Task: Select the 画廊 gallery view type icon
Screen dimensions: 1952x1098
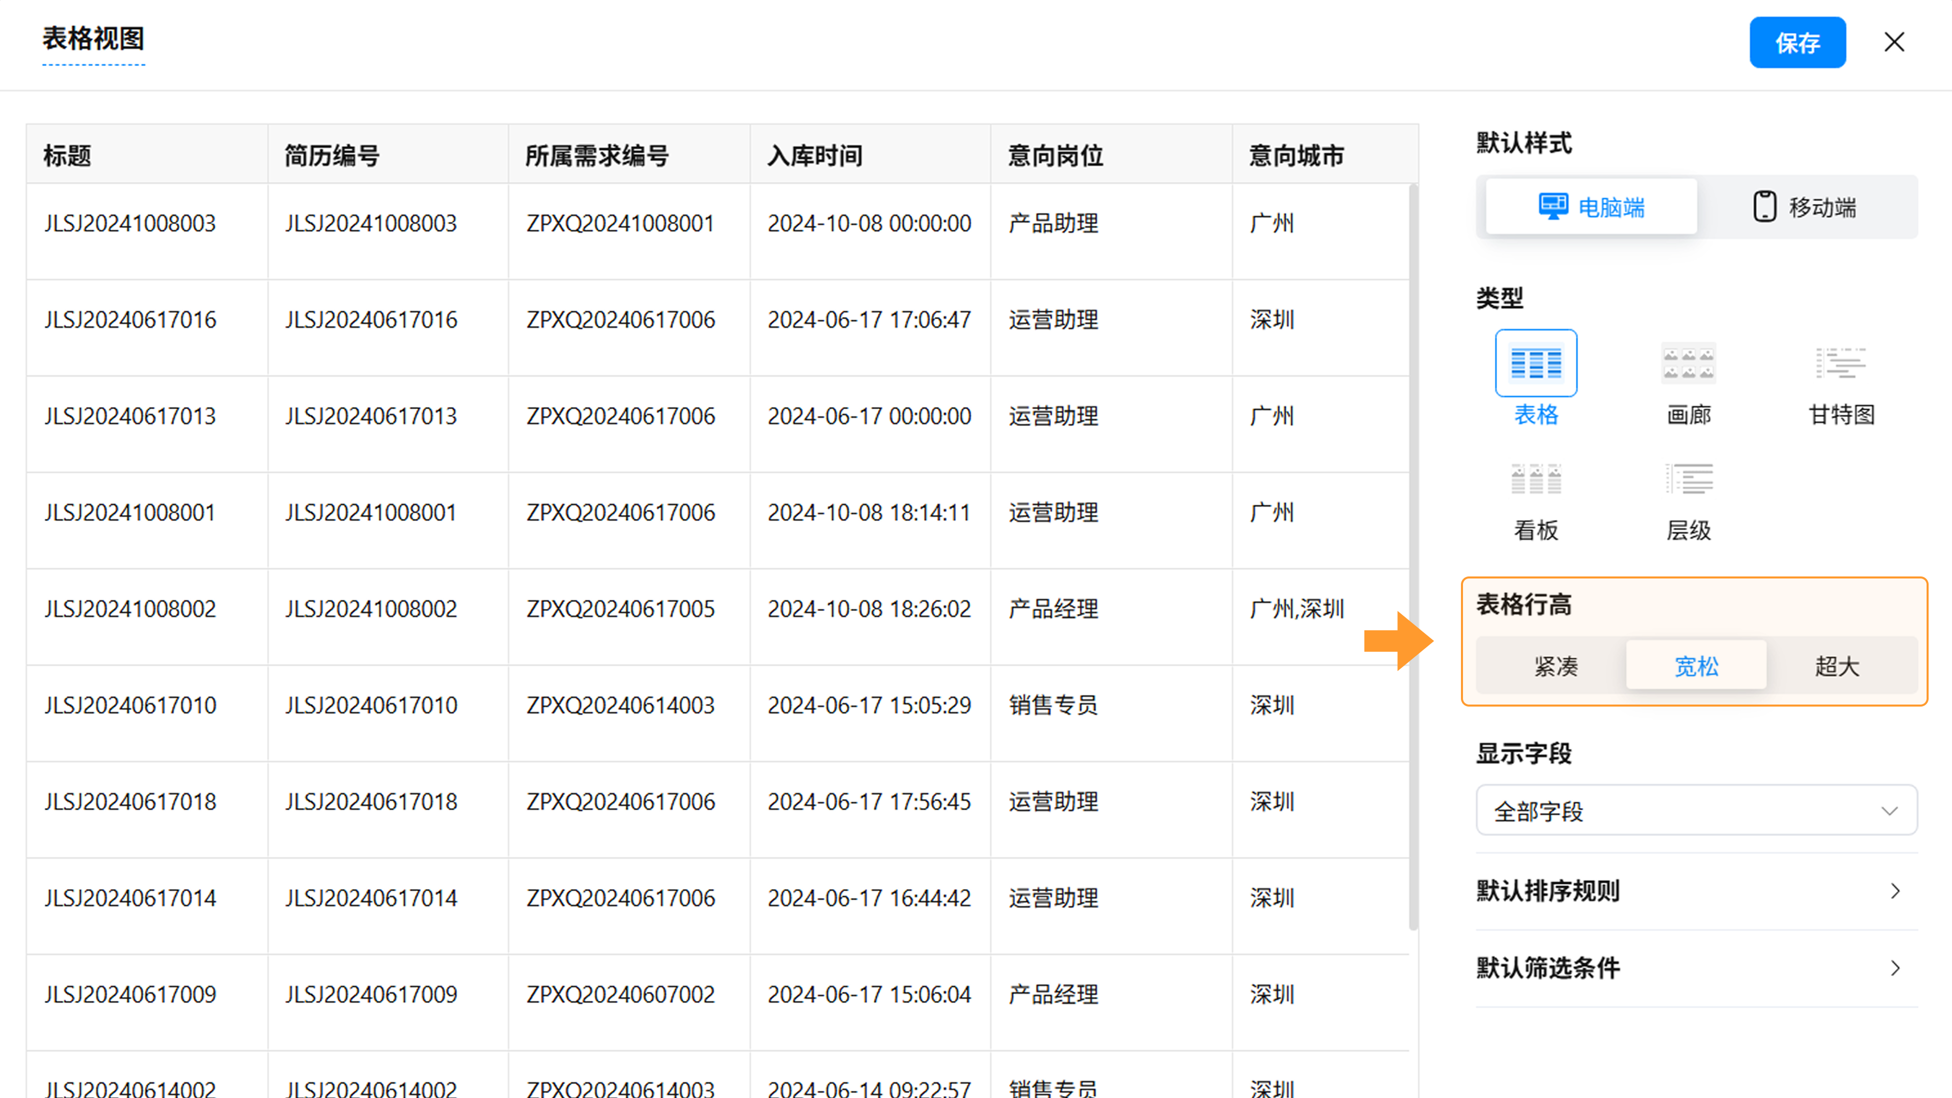Action: (x=1688, y=364)
